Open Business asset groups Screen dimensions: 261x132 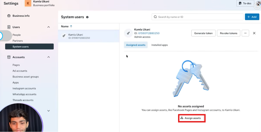(x=26, y=77)
